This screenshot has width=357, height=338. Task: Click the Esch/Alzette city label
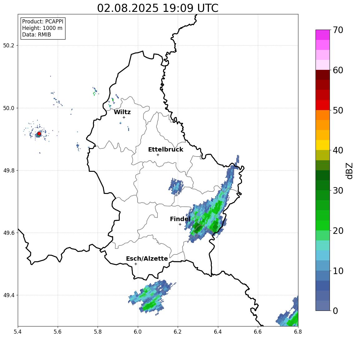tap(147, 258)
